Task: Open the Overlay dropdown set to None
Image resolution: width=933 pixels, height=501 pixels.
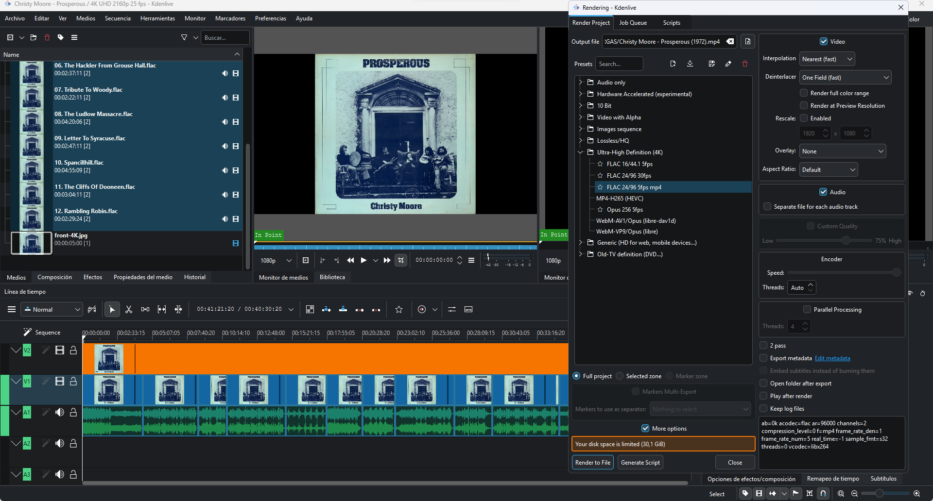Action: click(842, 151)
